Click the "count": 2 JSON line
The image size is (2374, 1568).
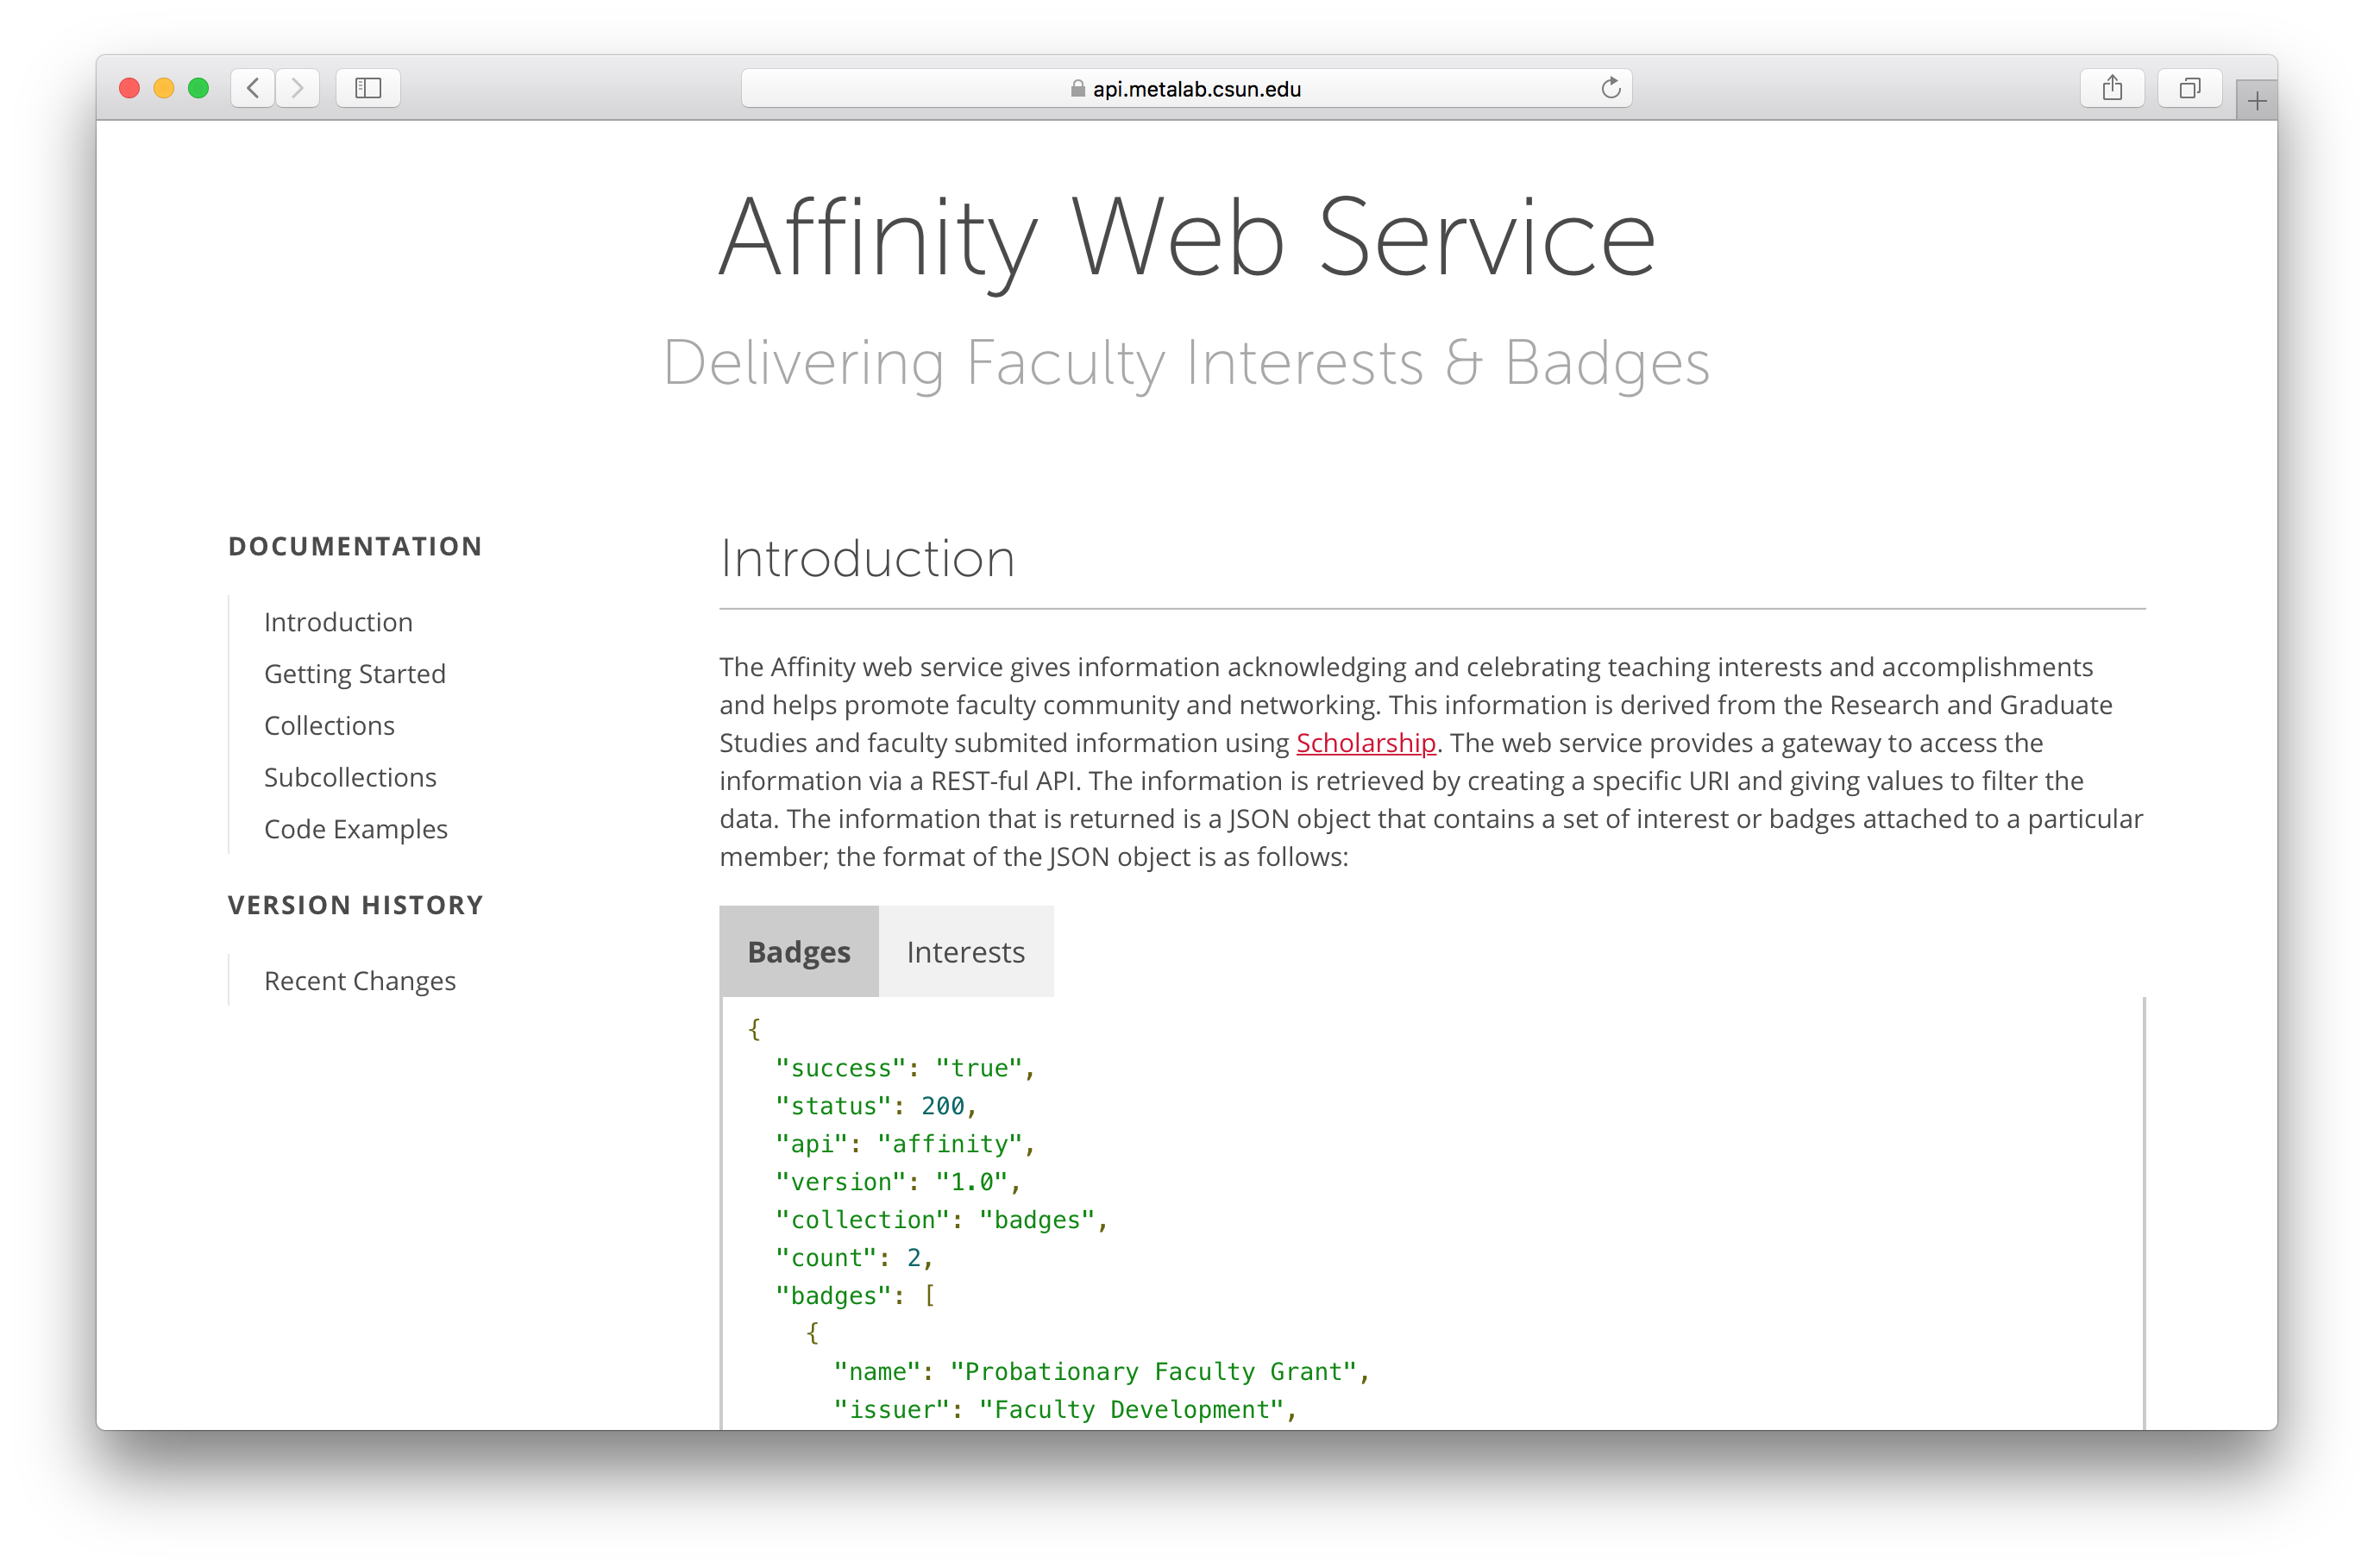pos(854,1258)
